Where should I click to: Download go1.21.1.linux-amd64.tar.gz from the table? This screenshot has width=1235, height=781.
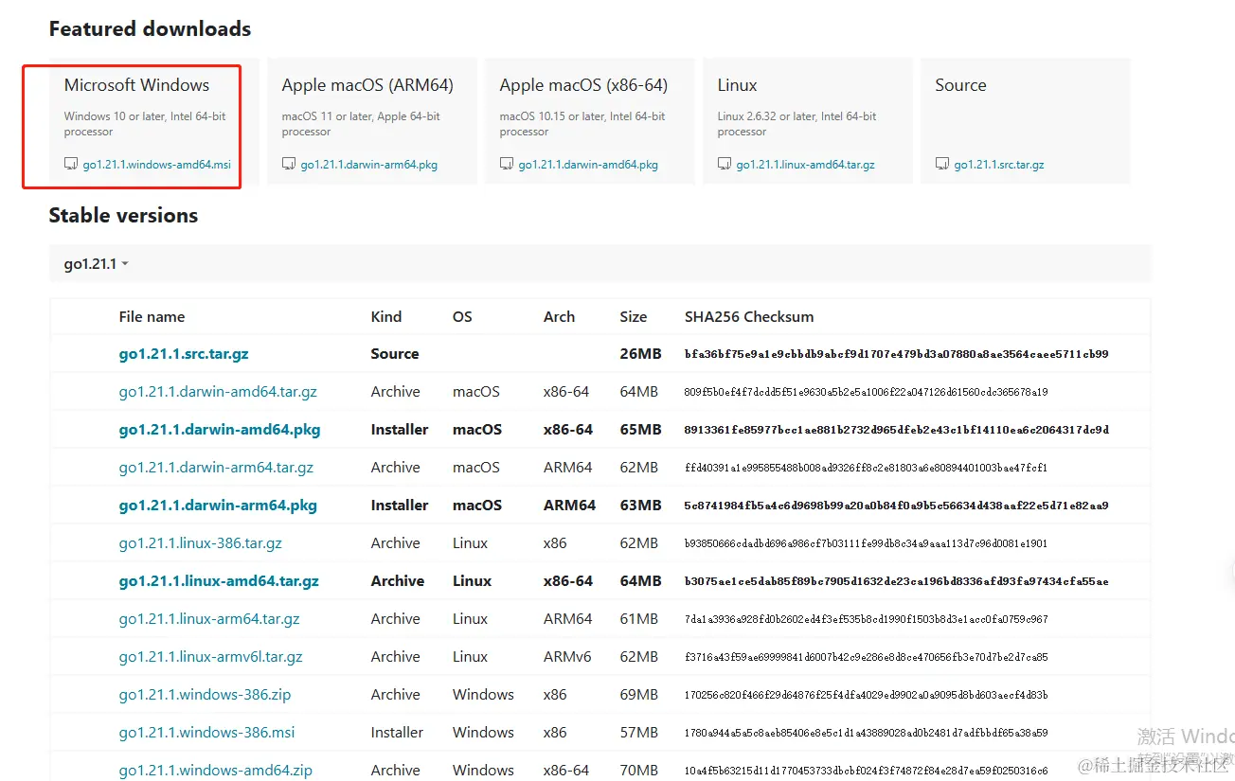coord(219,581)
